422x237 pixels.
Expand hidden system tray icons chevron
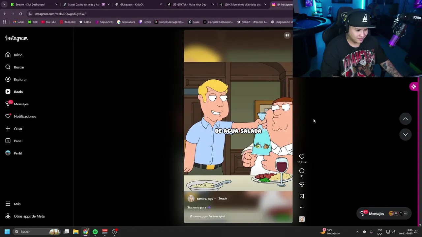click(x=357, y=232)
